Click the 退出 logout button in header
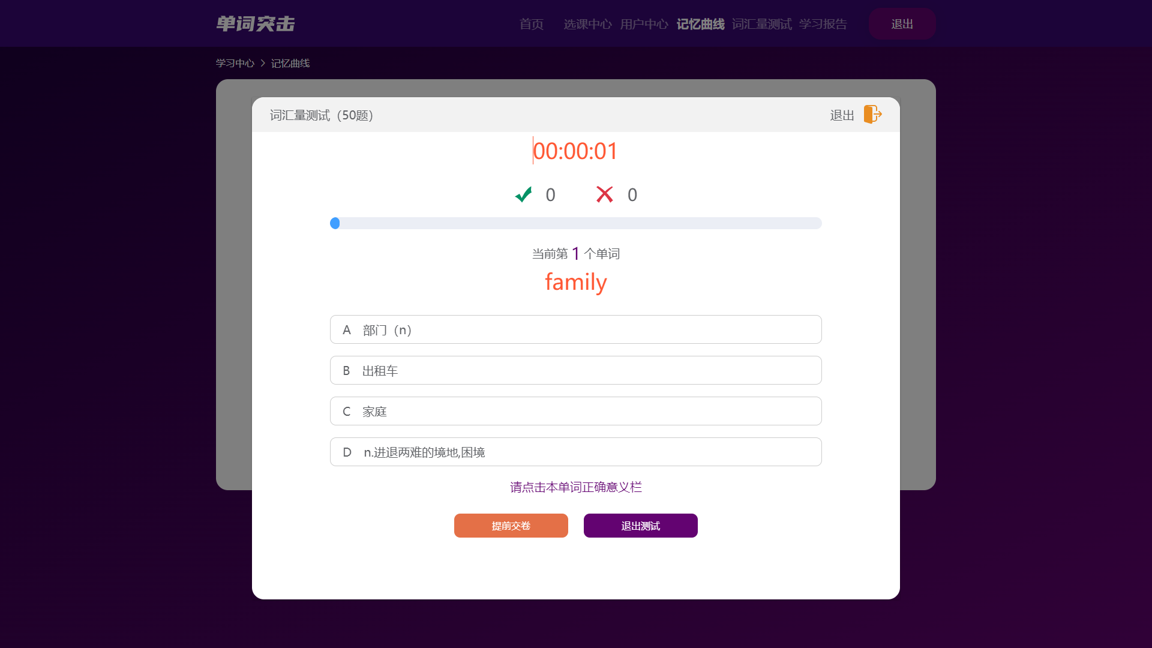Image resolution: width=1152 pixels, height=648 pixels. 902,24
